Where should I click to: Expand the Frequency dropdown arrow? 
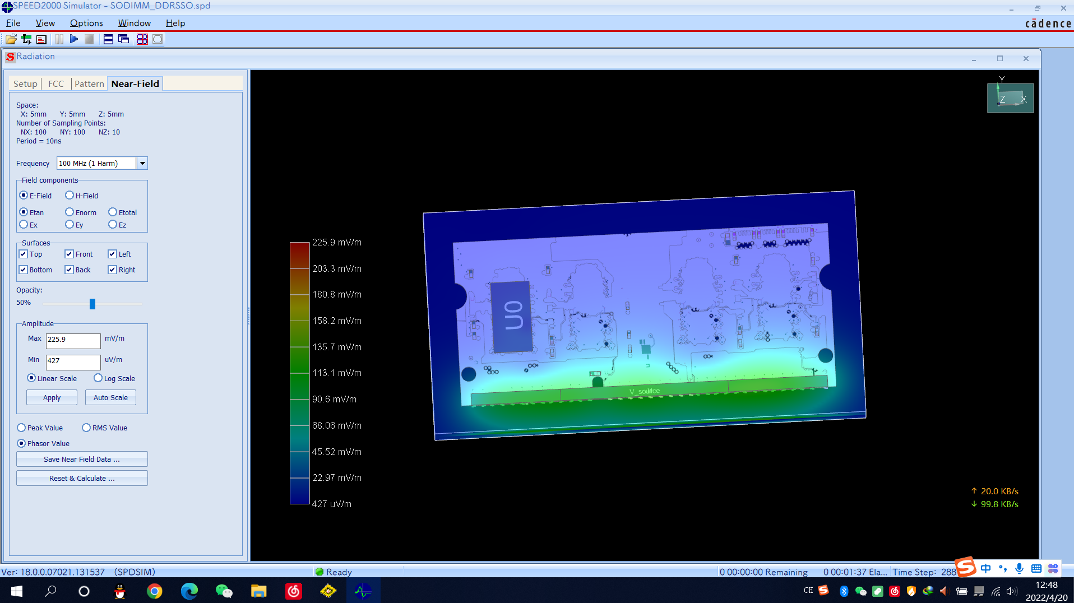click(142, 164)
